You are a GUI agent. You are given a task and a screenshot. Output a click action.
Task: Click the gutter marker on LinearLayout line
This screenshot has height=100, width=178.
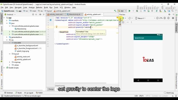pos(51,20)
